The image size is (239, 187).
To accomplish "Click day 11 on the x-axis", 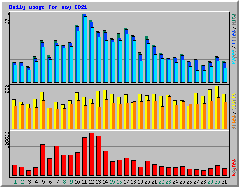I will (x=84, y=182).
